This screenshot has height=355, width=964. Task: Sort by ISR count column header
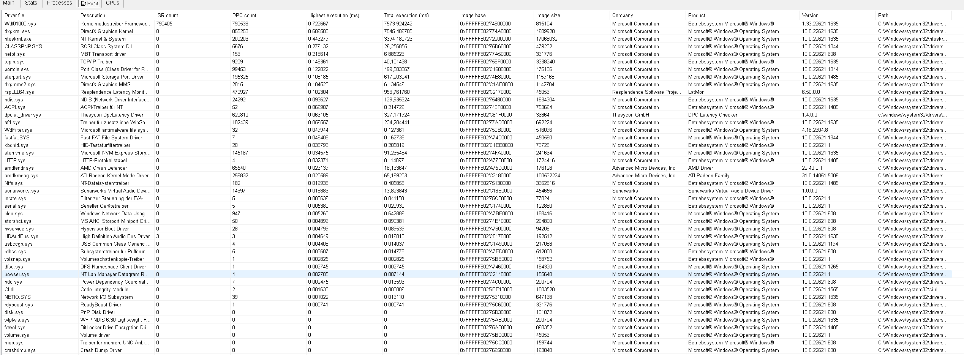191,15
